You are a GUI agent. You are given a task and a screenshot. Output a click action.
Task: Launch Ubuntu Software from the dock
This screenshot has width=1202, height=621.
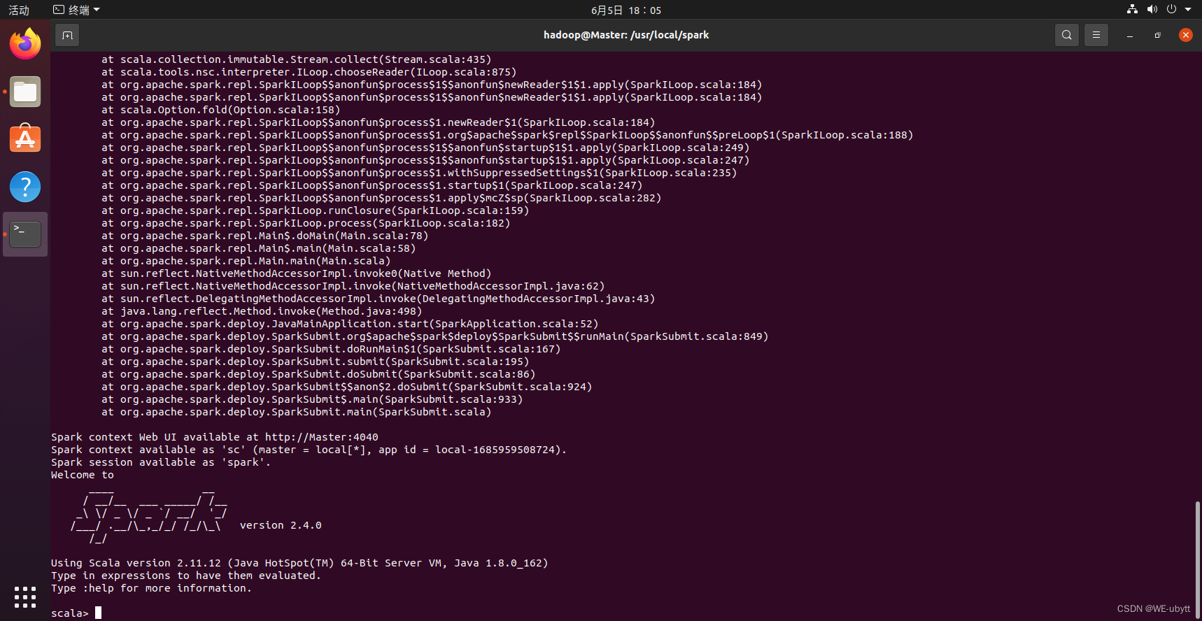point(25,139)
